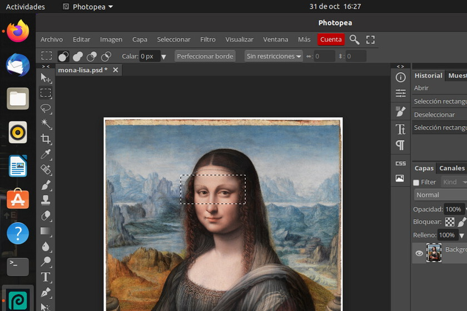Open the CSS panel icon
Viewport: 467px width, 311px height.
click(400, 163)
